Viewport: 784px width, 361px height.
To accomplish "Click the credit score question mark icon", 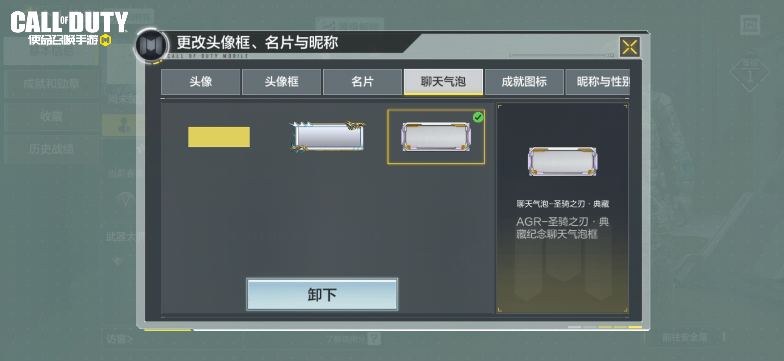I will point(374,339).
